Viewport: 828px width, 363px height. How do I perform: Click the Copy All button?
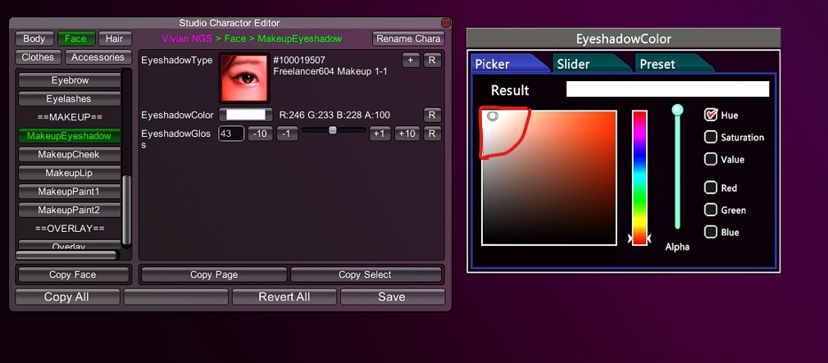click(x=67, y=297)
